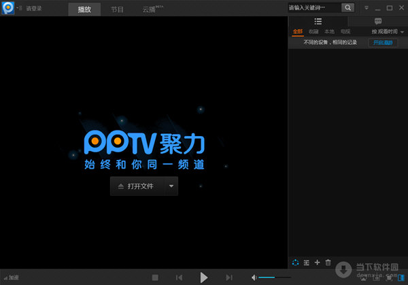Focus the keyword search input field
Image resolution: width=408 pixels, height=285 pixels.
314,7
